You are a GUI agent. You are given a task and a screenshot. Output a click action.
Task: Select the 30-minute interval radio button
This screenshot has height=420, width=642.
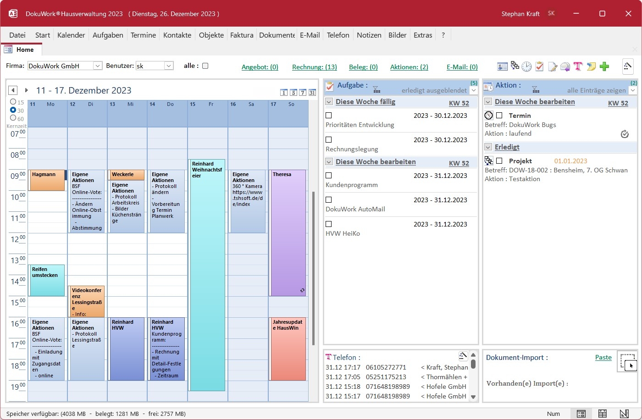click(x=13, y=110)
